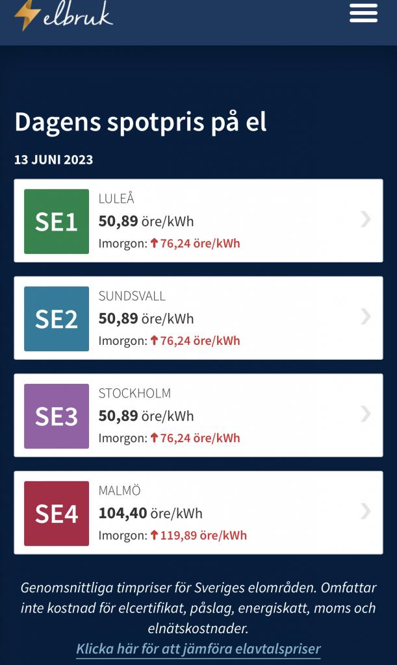397x665 pixels.
Task: Click the SUNDSVALL area name label
Action: [132, 296]
